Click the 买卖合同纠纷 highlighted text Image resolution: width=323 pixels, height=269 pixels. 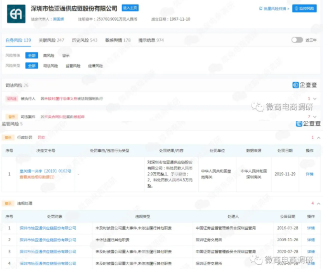click(x=56, y=117)
